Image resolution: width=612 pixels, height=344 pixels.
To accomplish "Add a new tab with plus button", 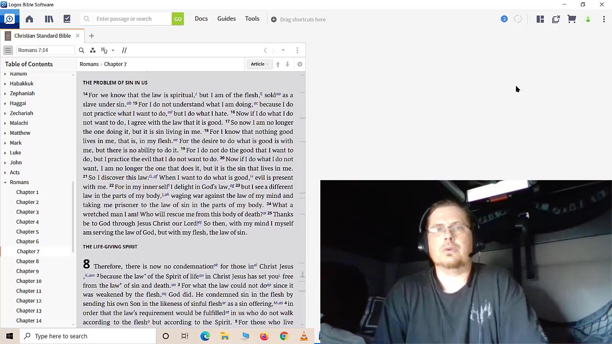I will (91, 36).
